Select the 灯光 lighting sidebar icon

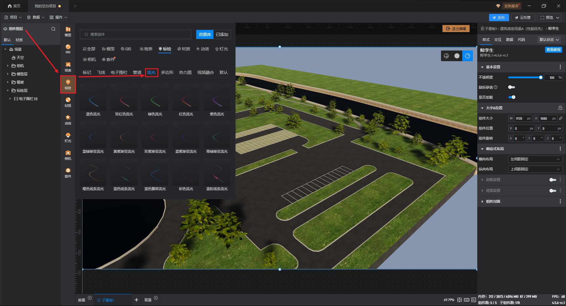click(68, 137)
